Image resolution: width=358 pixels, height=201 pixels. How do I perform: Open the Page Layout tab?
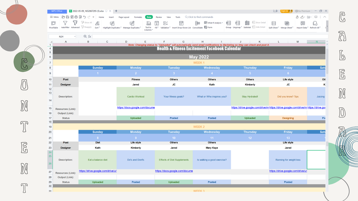pyautogui.click(x=124, y=17)
